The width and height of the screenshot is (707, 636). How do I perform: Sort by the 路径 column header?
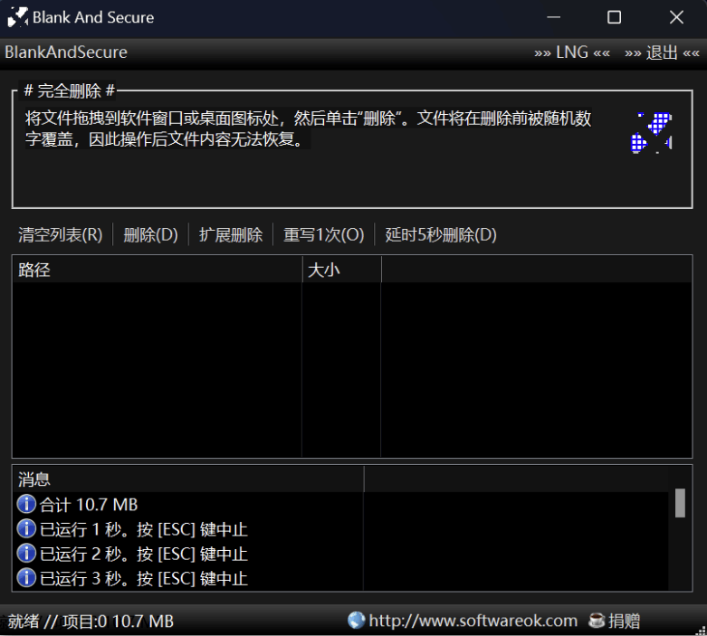[x=158, y=270]
